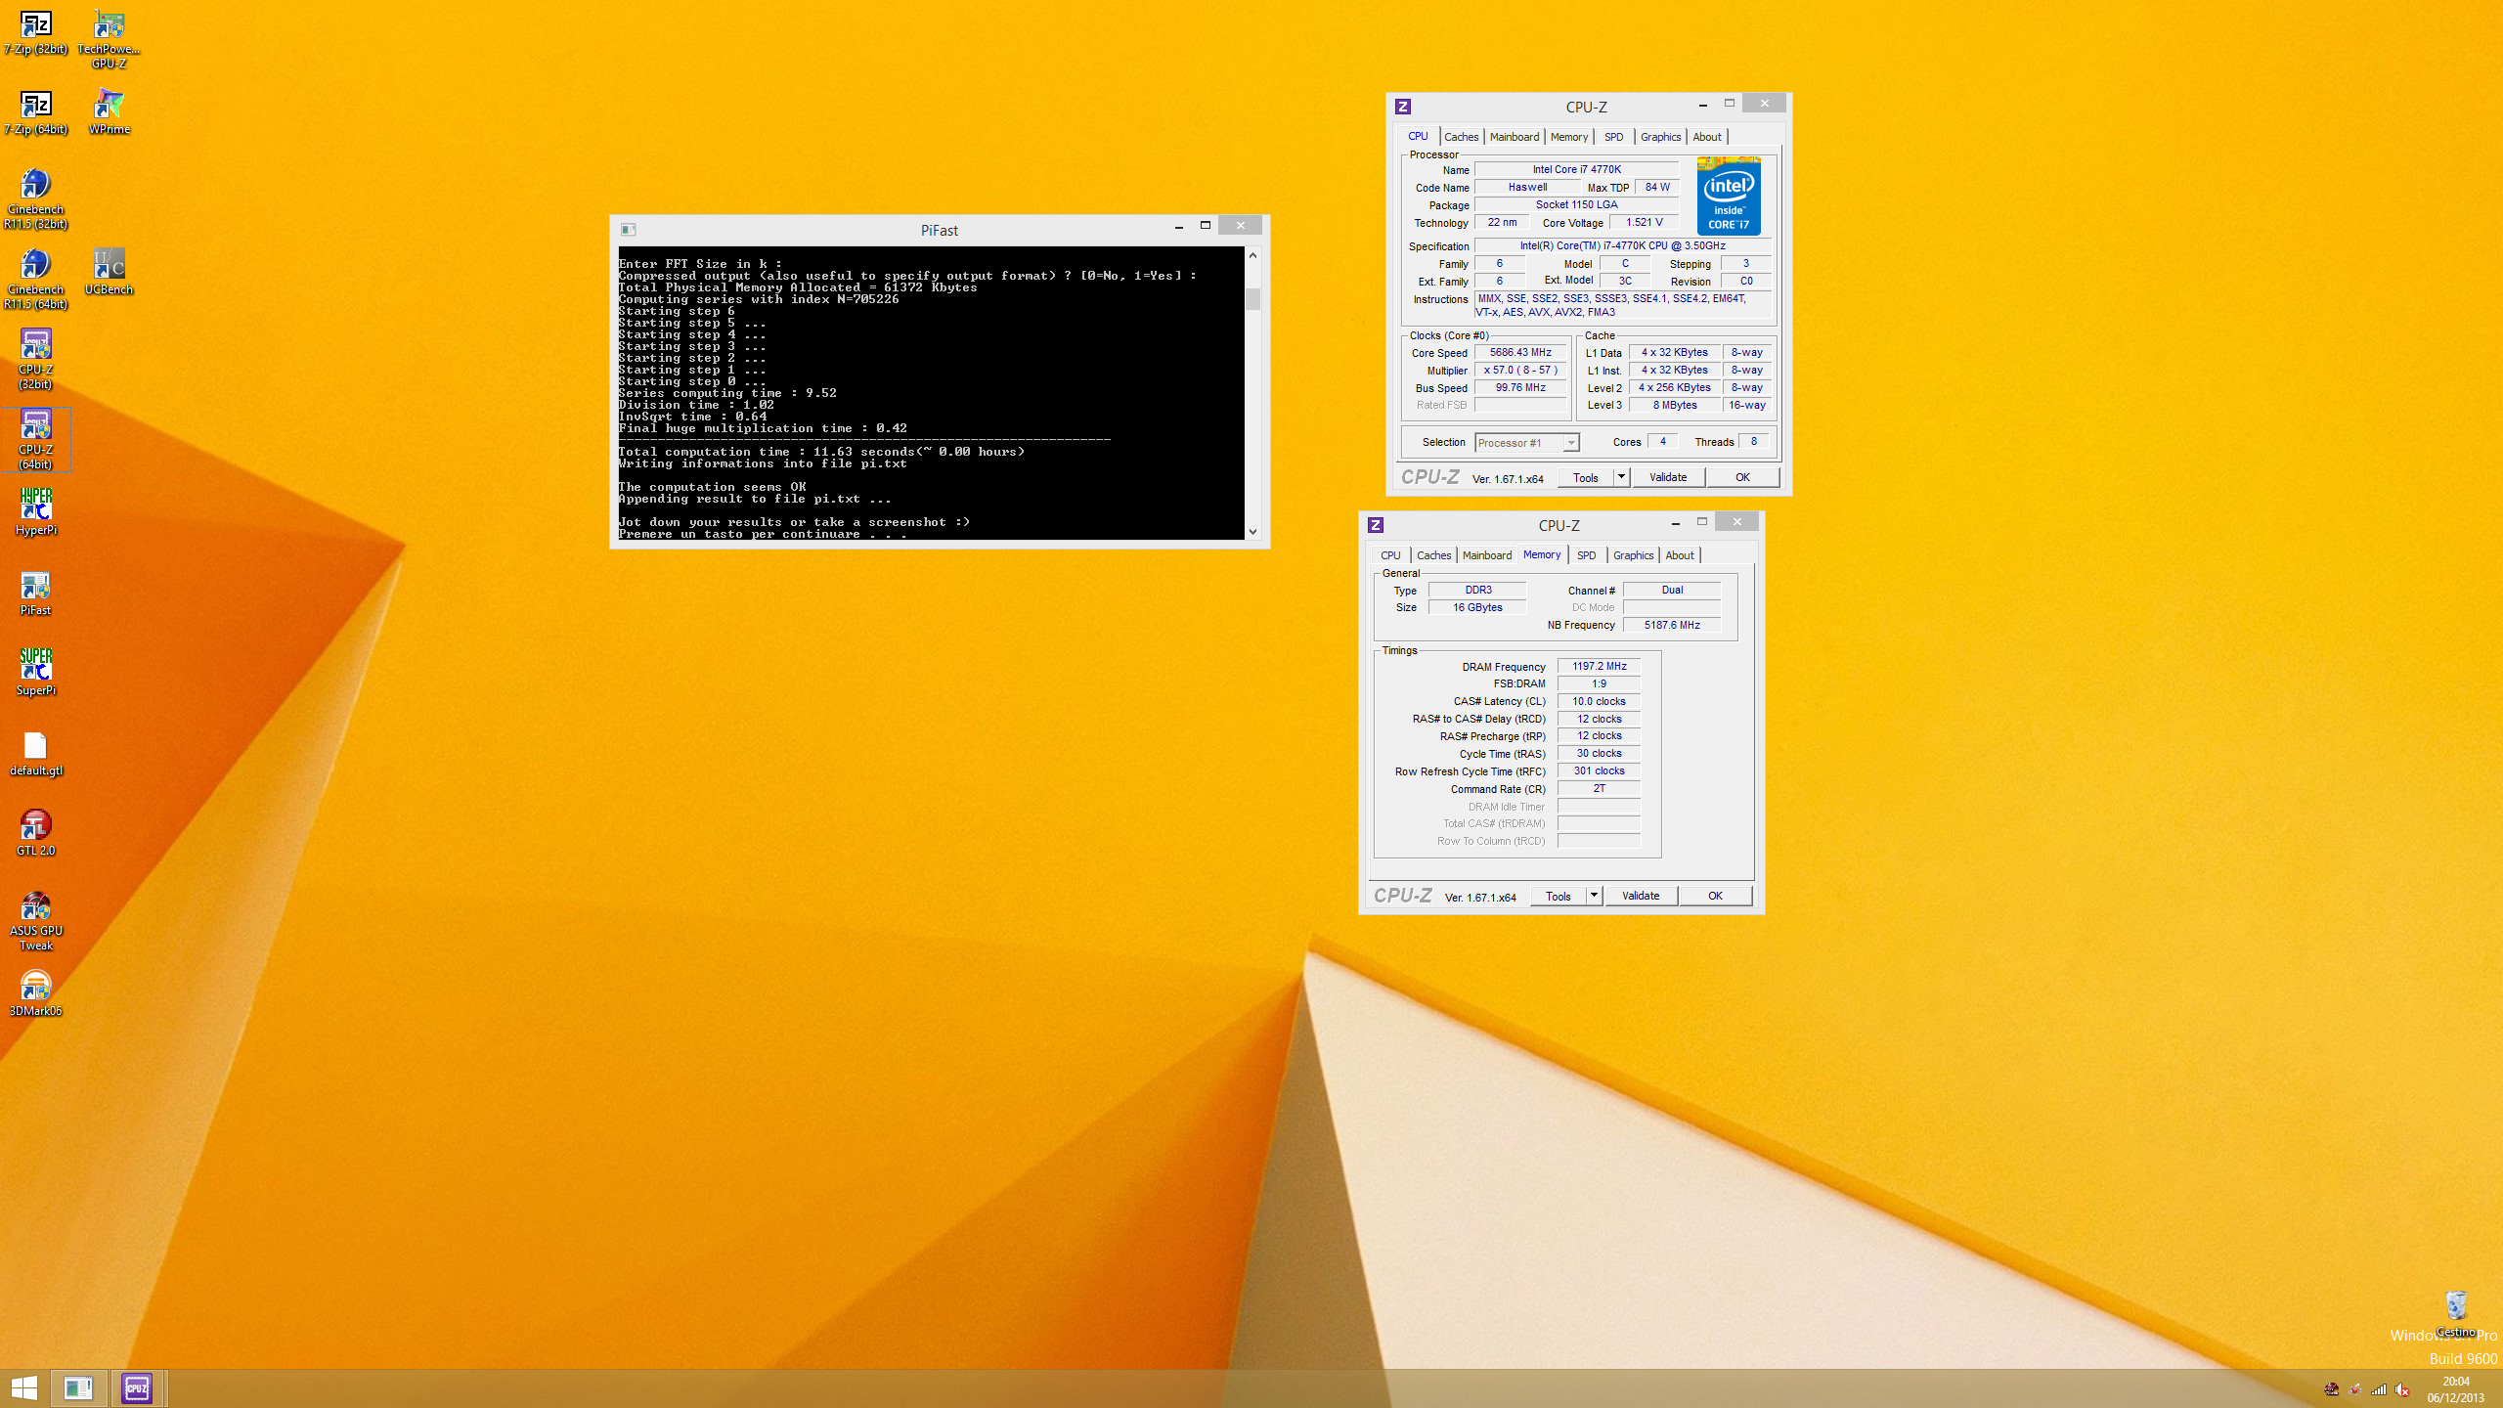
Task: Switch to the CPU-Z taskbar button
Action: point(137,1387)
